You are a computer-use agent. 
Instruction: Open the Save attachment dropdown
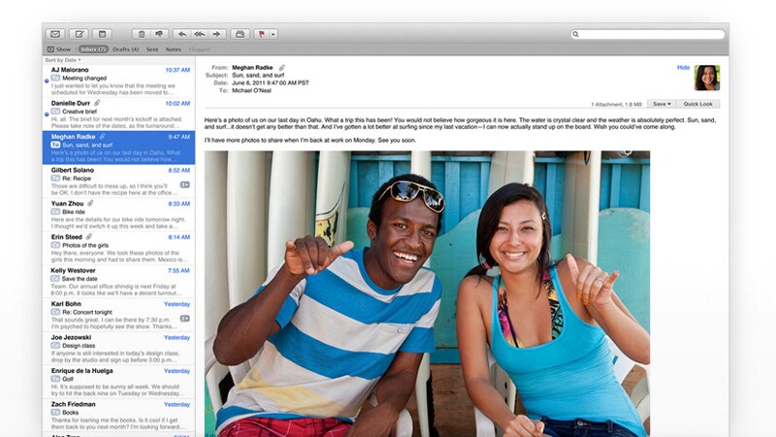click(662, 103)
